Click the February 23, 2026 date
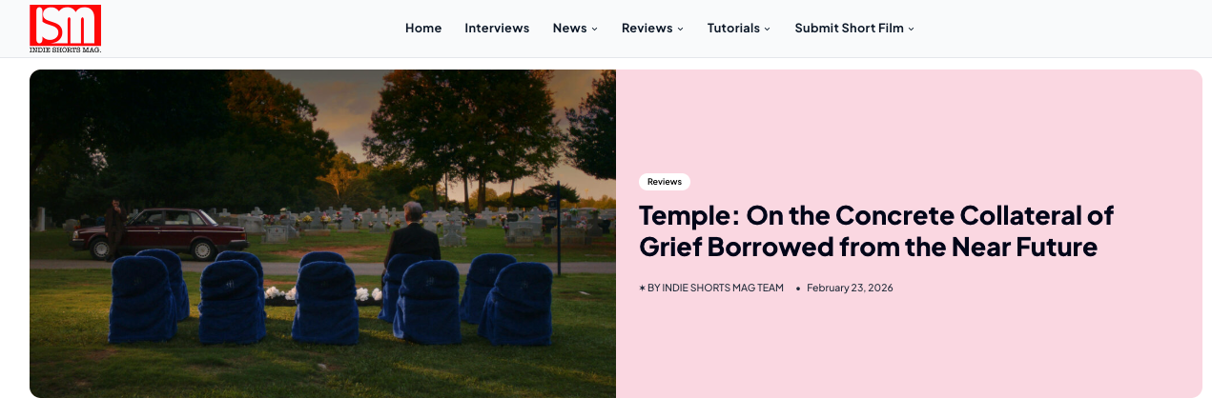Screen dimensions: 1212x418 (850, 288)
